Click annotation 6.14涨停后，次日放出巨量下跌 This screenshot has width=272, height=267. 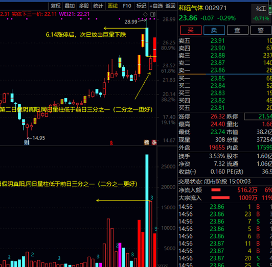click(x=86, y=35)
